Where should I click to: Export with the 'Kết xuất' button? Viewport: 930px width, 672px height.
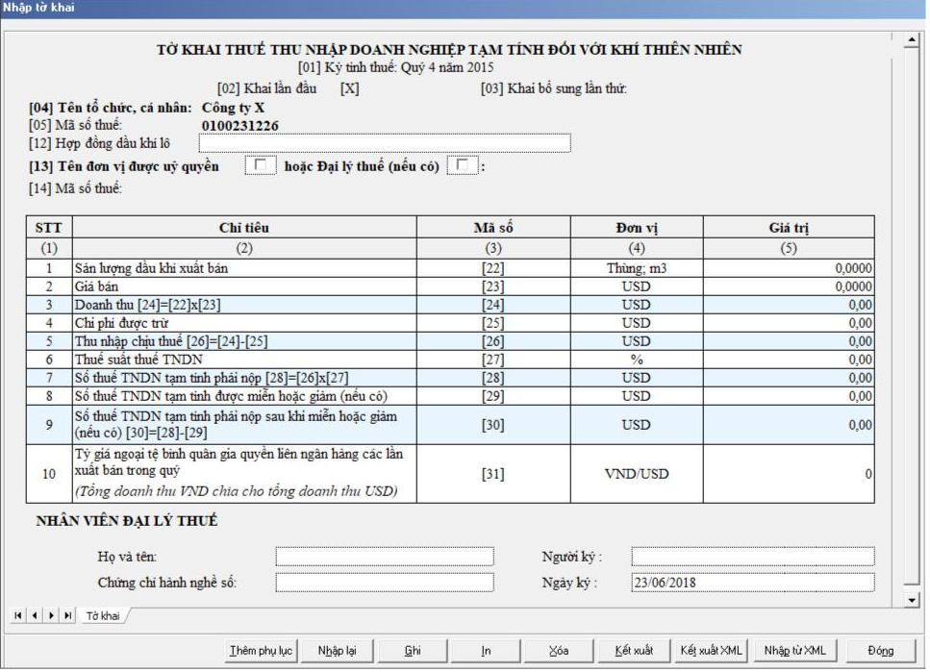(x=635, y=651)
